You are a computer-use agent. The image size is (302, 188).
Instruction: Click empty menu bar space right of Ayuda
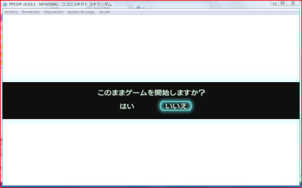pyautogui.click(x=204, y=12)
